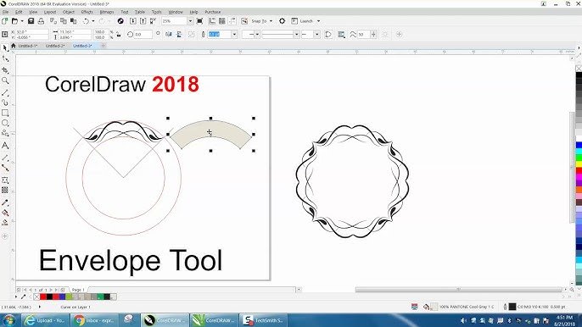582x327 pixels.
Task: Click the Page 1 tab
Action: [x=78, y=290]
